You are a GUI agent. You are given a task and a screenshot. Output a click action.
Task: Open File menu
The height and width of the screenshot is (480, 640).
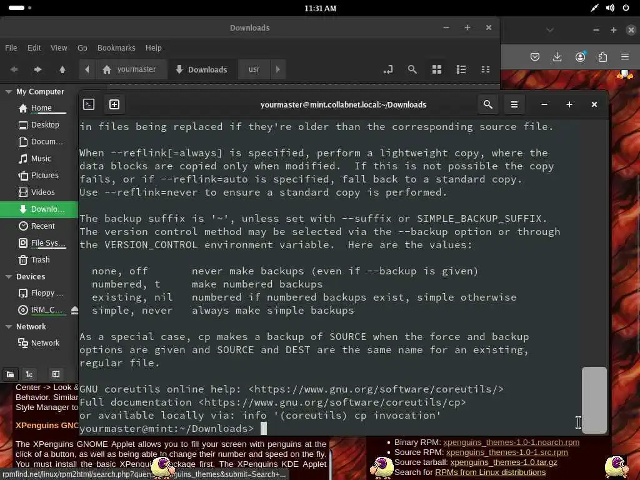pos(11,47)
